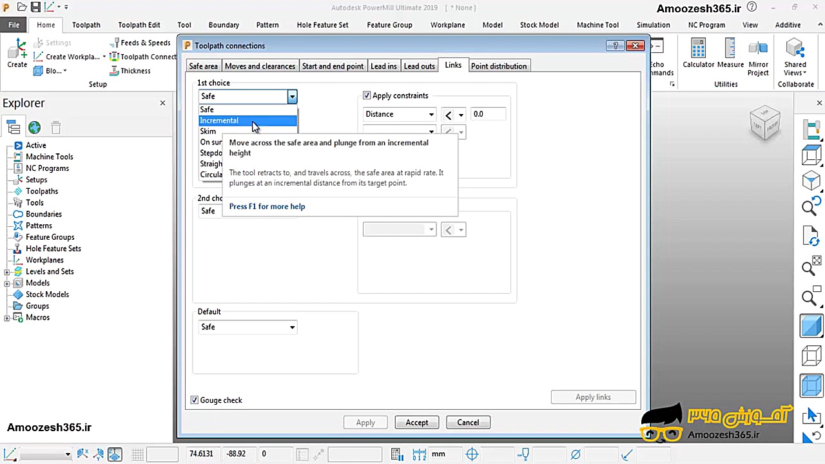The height and width of the screenshot is (464, 825).
Task: Click the status bar units field showing mm
Action: (445, 454)
